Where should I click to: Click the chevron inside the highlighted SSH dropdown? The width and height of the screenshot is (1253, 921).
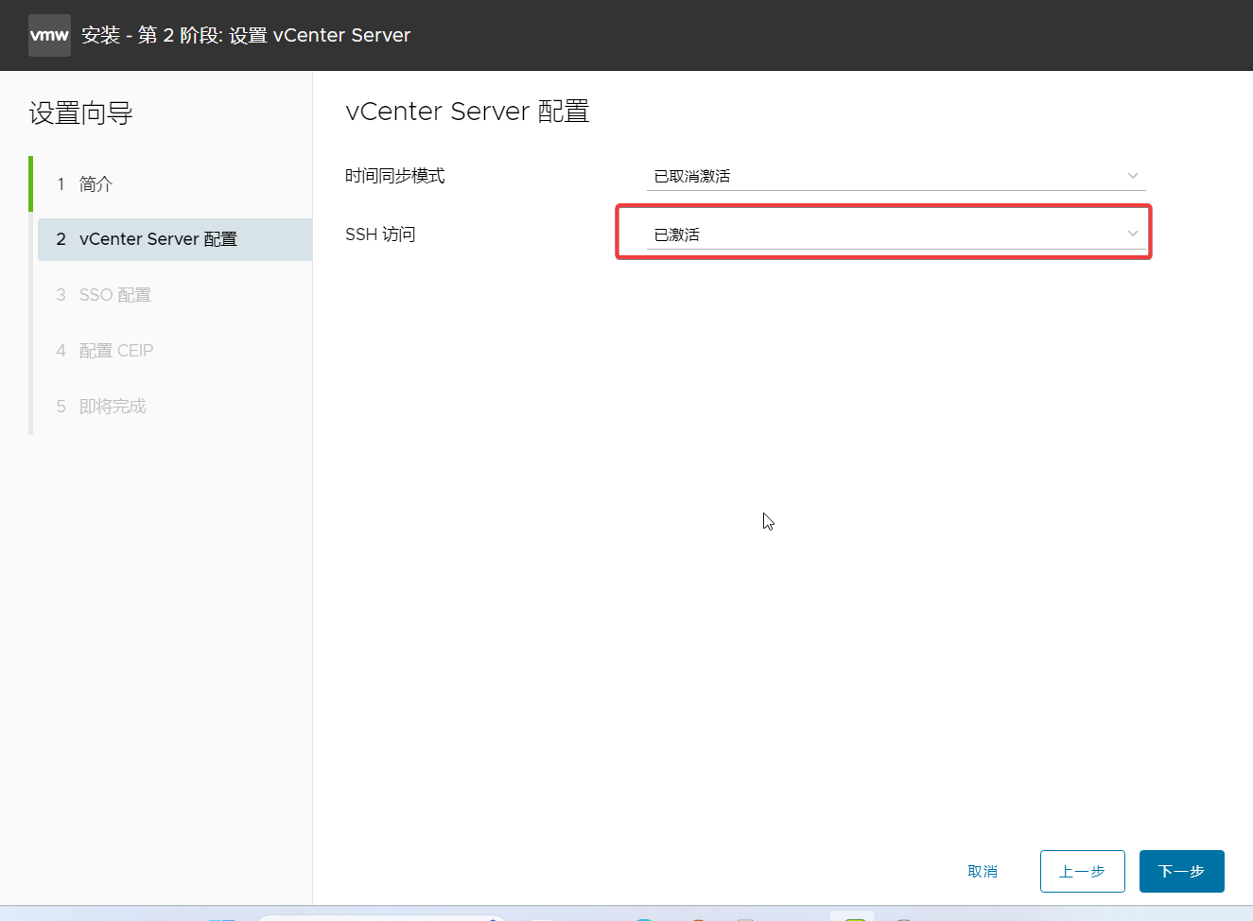click(1132, 234)
